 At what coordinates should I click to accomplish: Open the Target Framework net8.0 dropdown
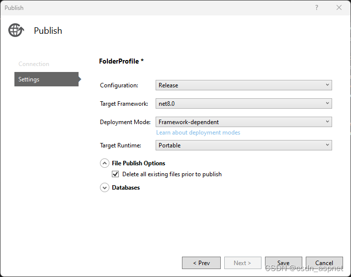pyautogui.click(x=244, y=104)
